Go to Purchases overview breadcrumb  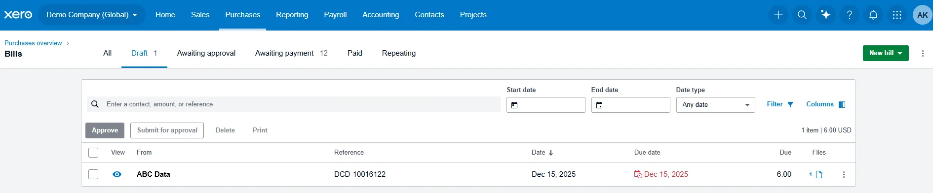tap(33, 43)
